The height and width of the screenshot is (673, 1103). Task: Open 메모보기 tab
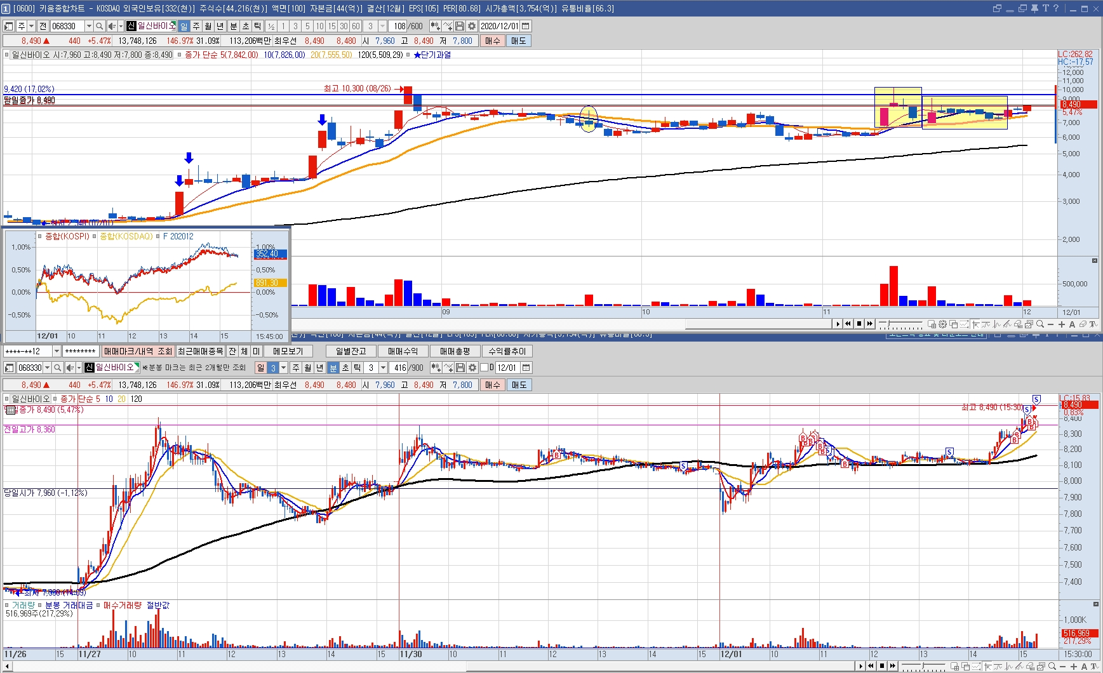[x=288, y=351]
